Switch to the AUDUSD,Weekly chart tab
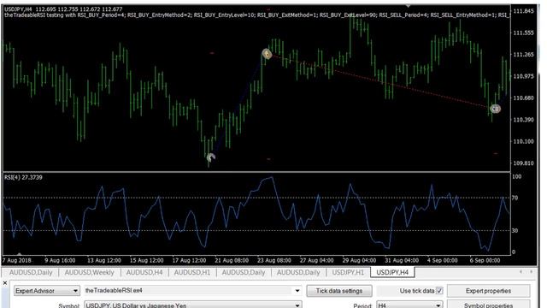Screen dimensions: 547x308 (89, 272)
